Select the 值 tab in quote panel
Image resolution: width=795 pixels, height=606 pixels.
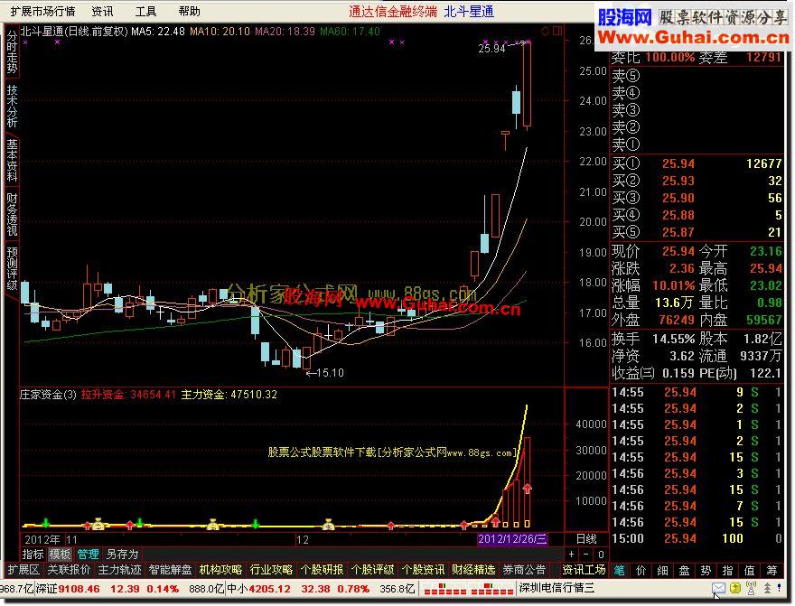750,571
